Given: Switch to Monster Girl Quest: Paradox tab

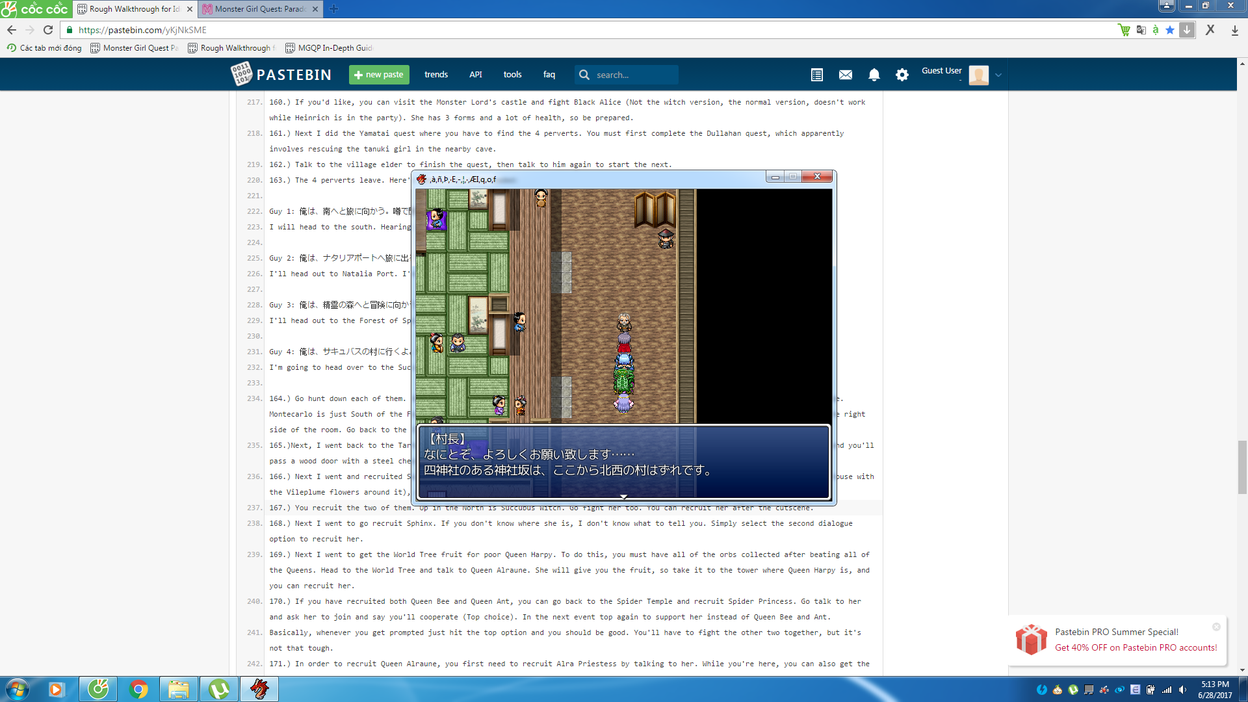Looking at the screenshot, I should pyautogui.click(x=260, y=9).
